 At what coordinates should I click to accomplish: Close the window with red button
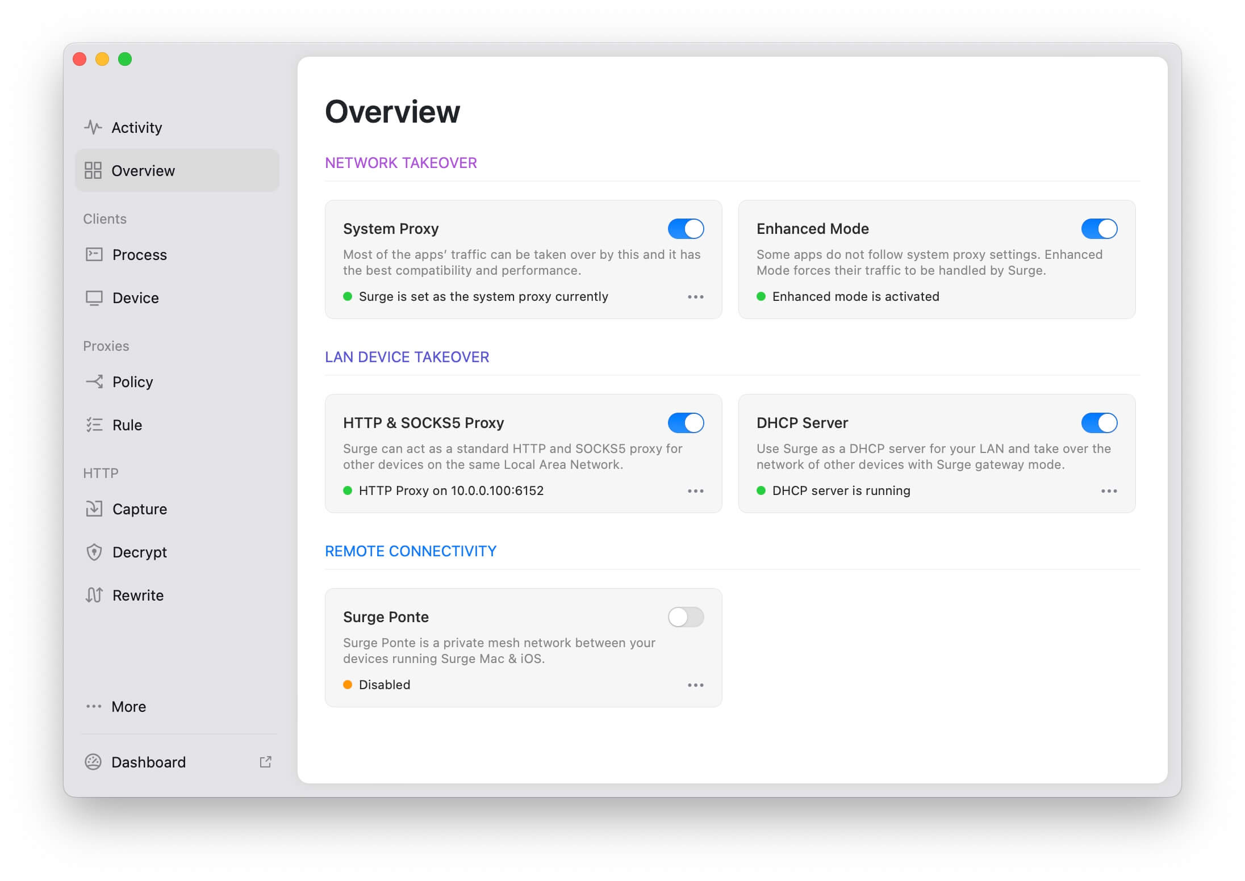click(80, 59)
